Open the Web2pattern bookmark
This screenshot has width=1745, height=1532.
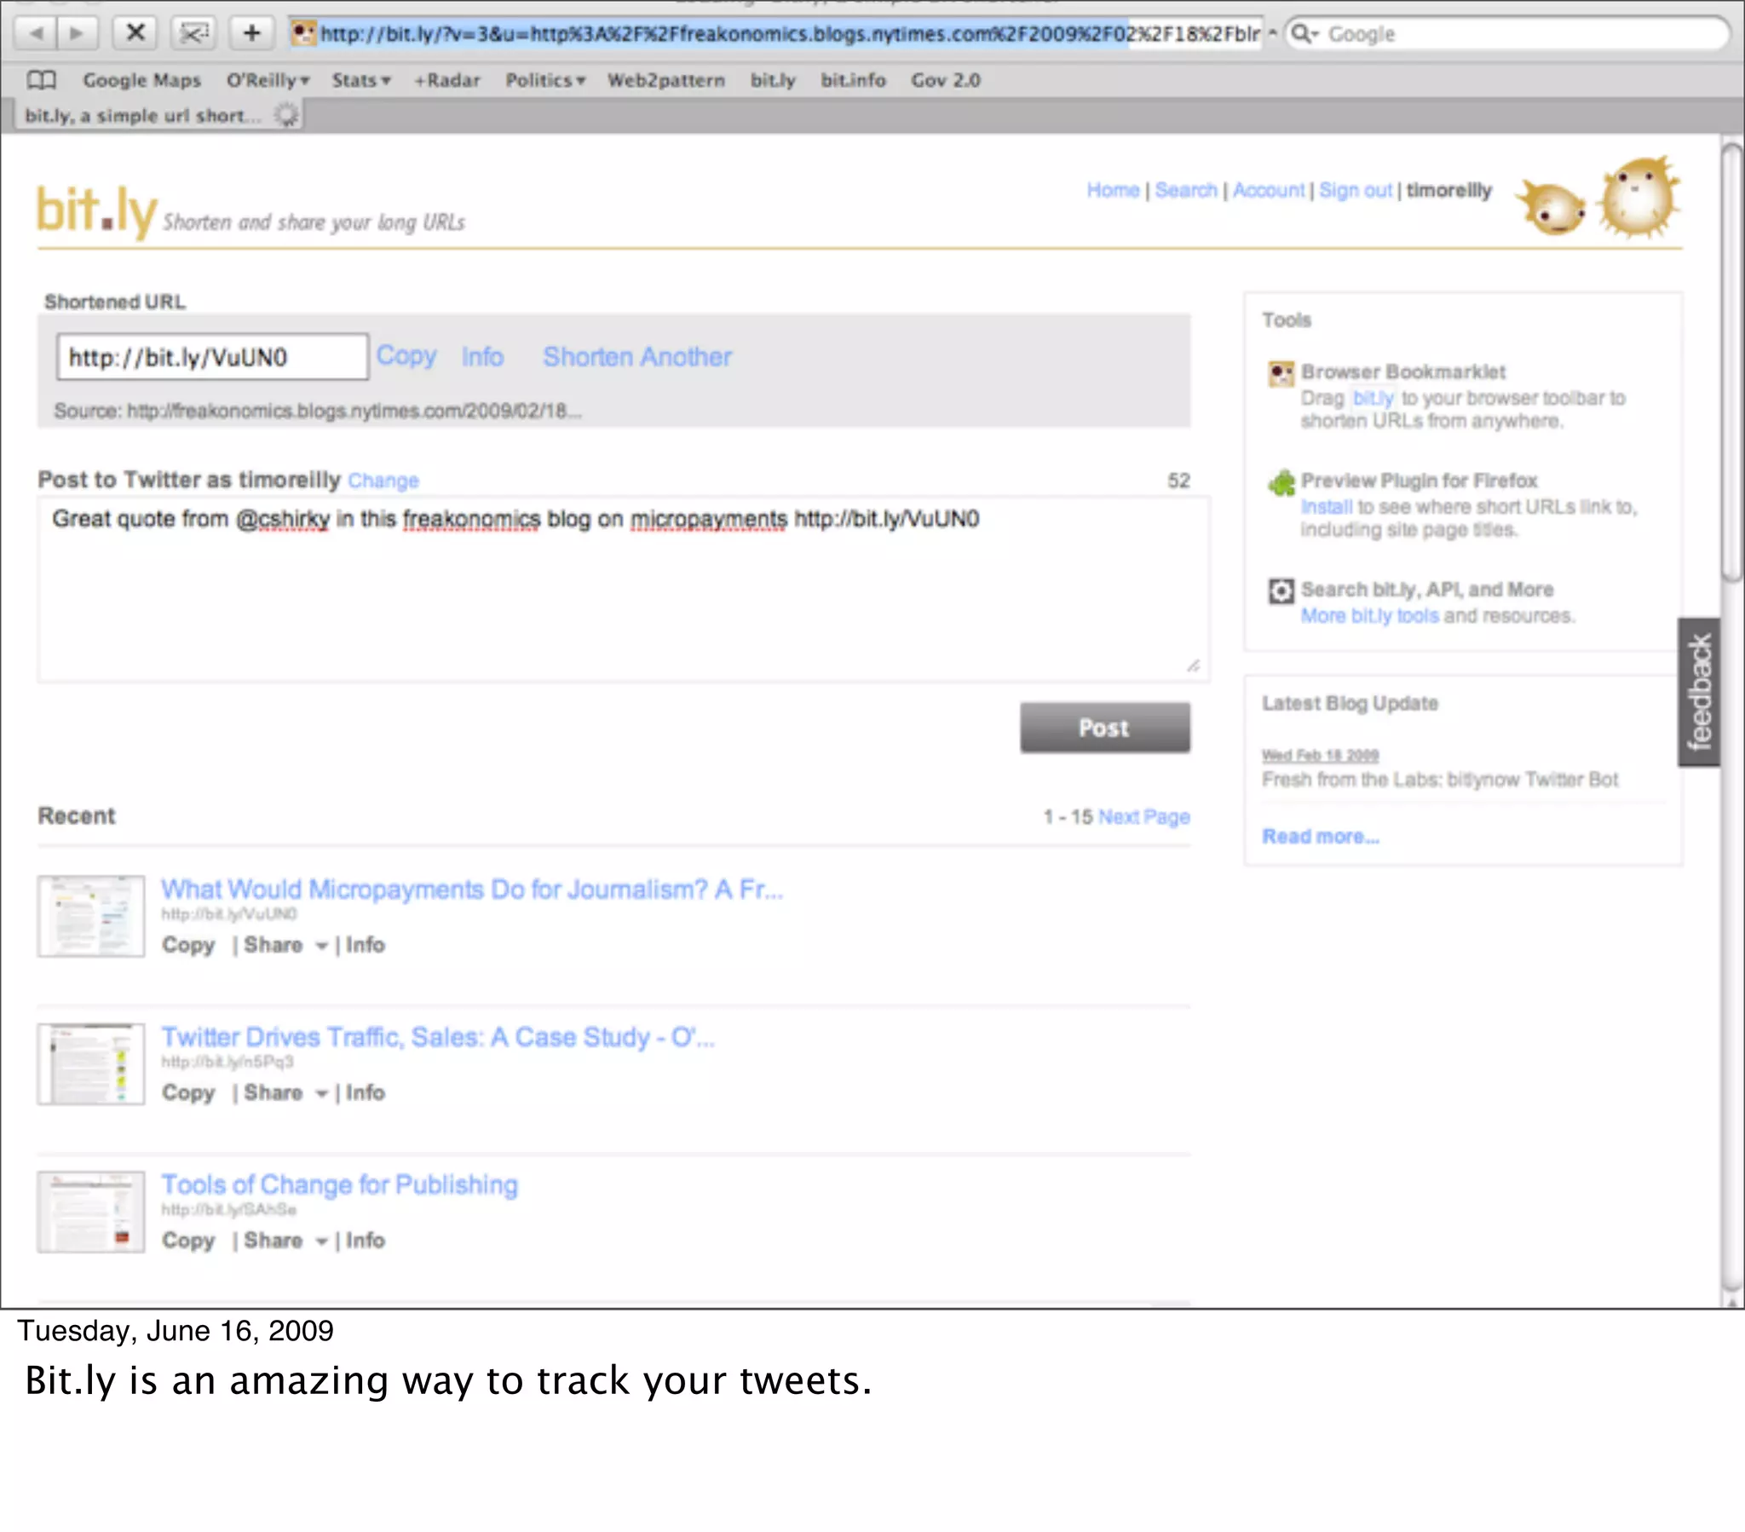click(666, 80)
